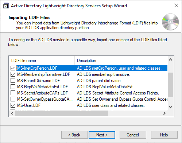This screenshot has height=143, width=182.
Task: Proceed with the Next button
Action: point(102,135)
